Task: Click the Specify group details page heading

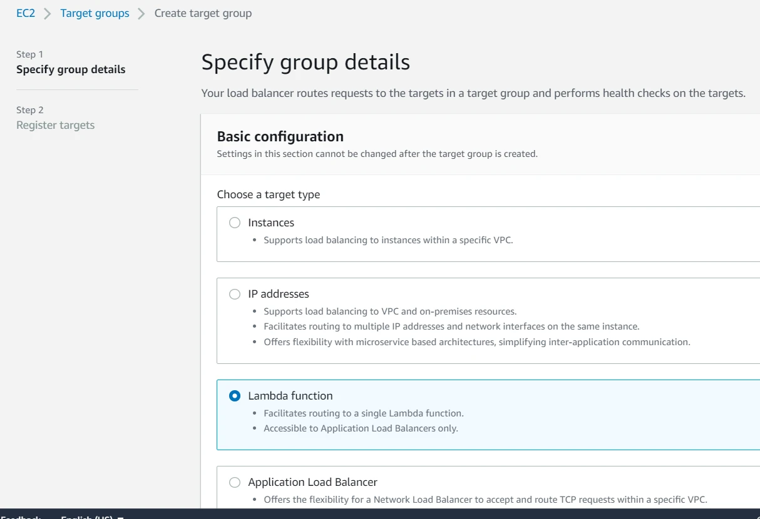Action: 306,63
